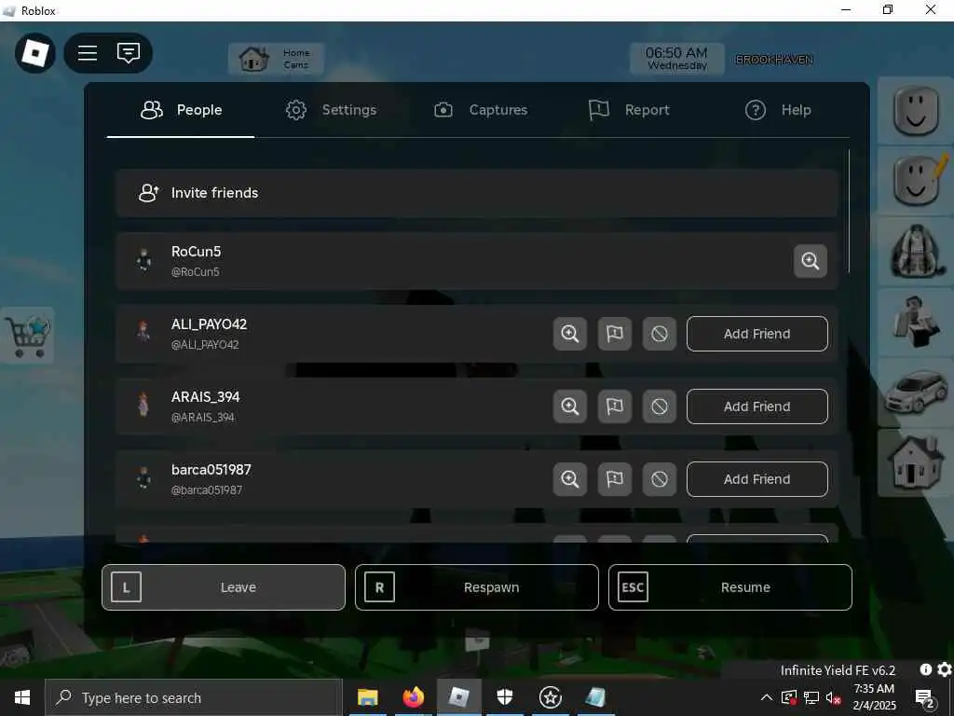Click the players list scrollbar

coord(849,212)
